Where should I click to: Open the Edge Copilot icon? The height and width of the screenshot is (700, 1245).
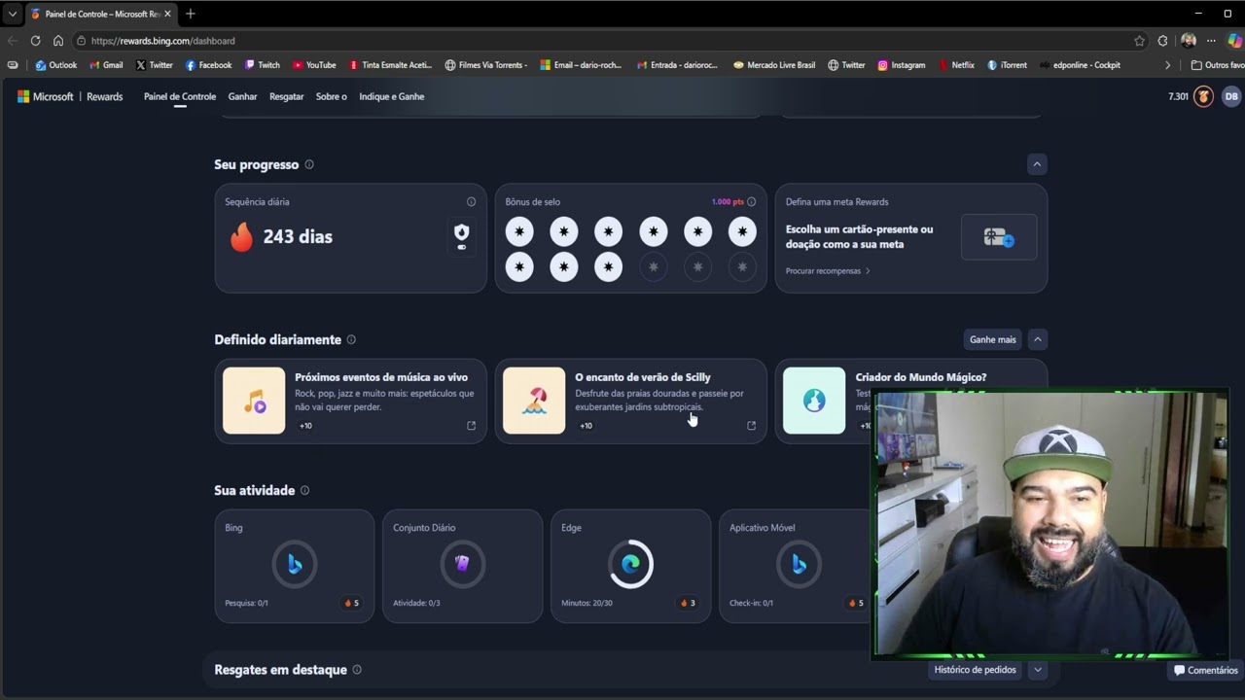(x=1234, y=41)
